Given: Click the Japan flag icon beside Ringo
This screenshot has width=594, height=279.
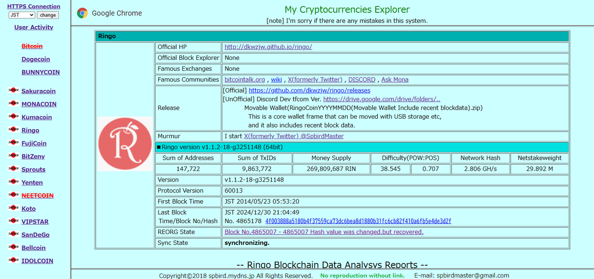Looking at the screenshot, I should click(x=13, y=130).
